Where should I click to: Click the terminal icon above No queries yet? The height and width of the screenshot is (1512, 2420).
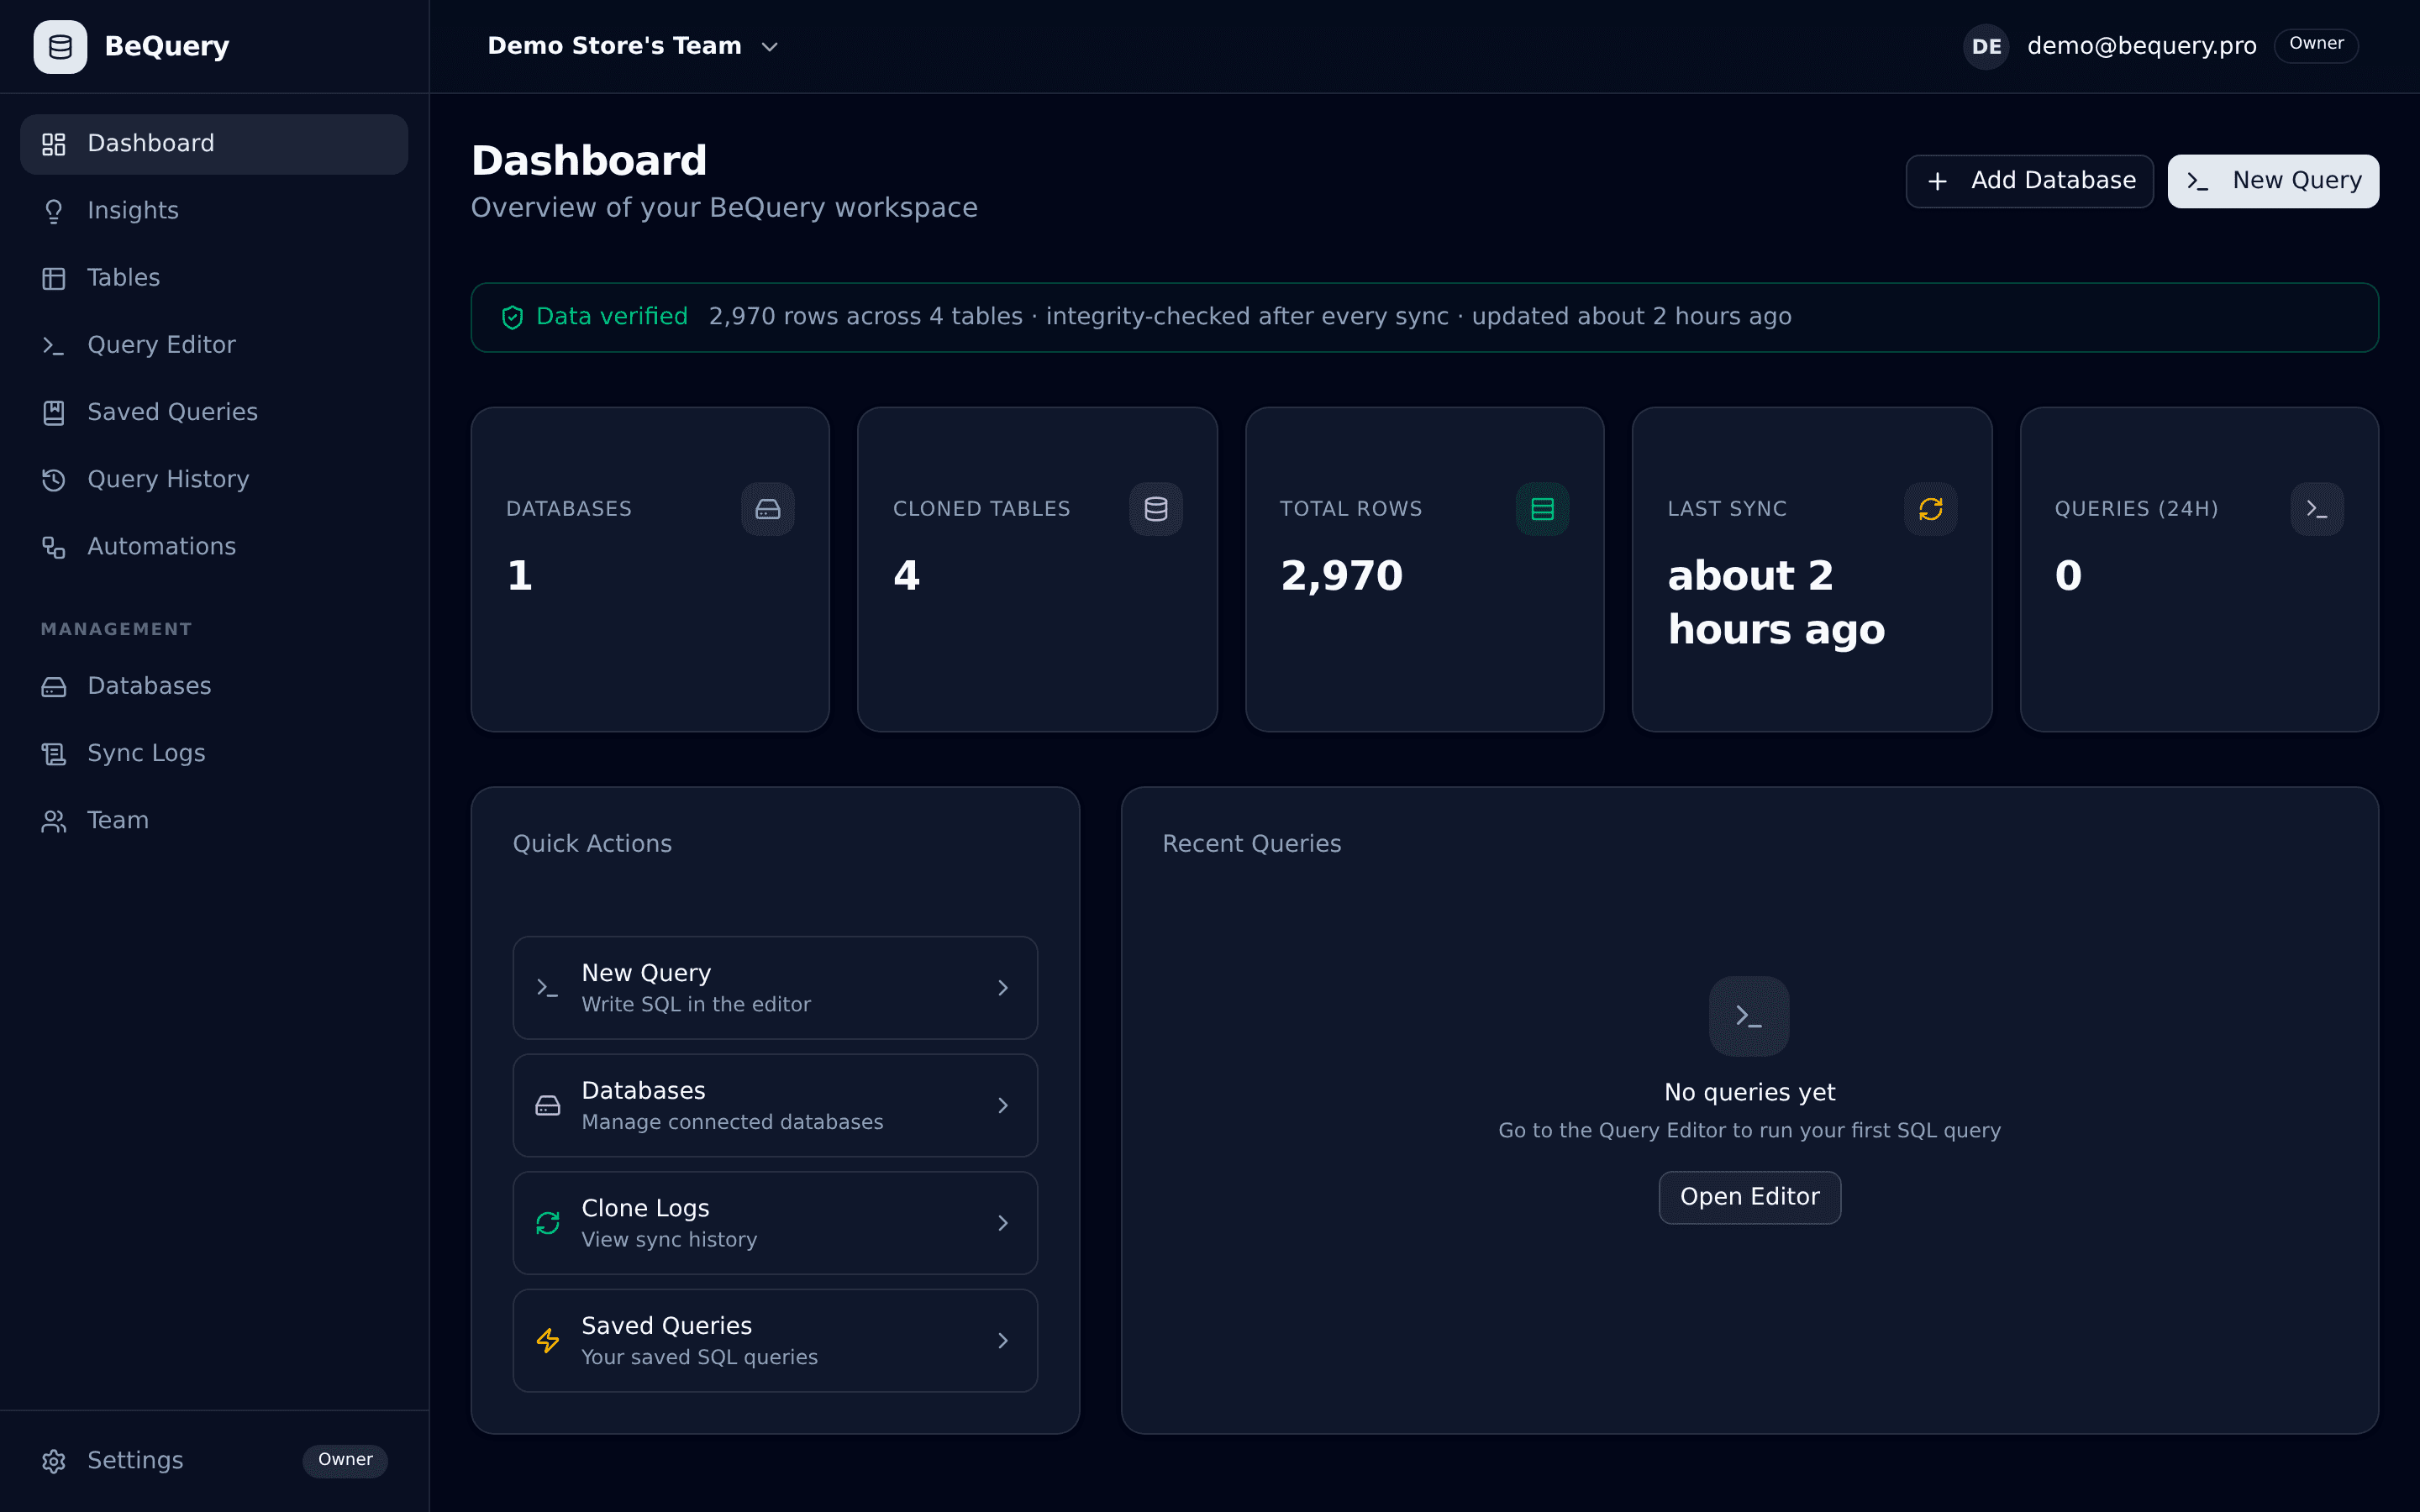[x=1749, y=1016]
